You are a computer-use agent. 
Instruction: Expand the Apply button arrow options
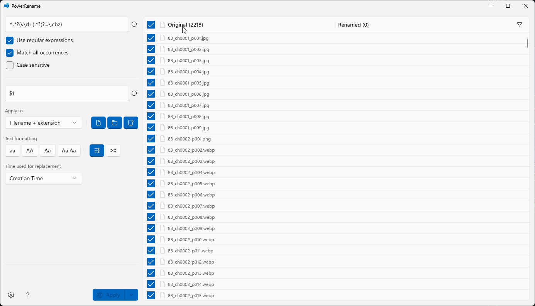coord(131,295)
